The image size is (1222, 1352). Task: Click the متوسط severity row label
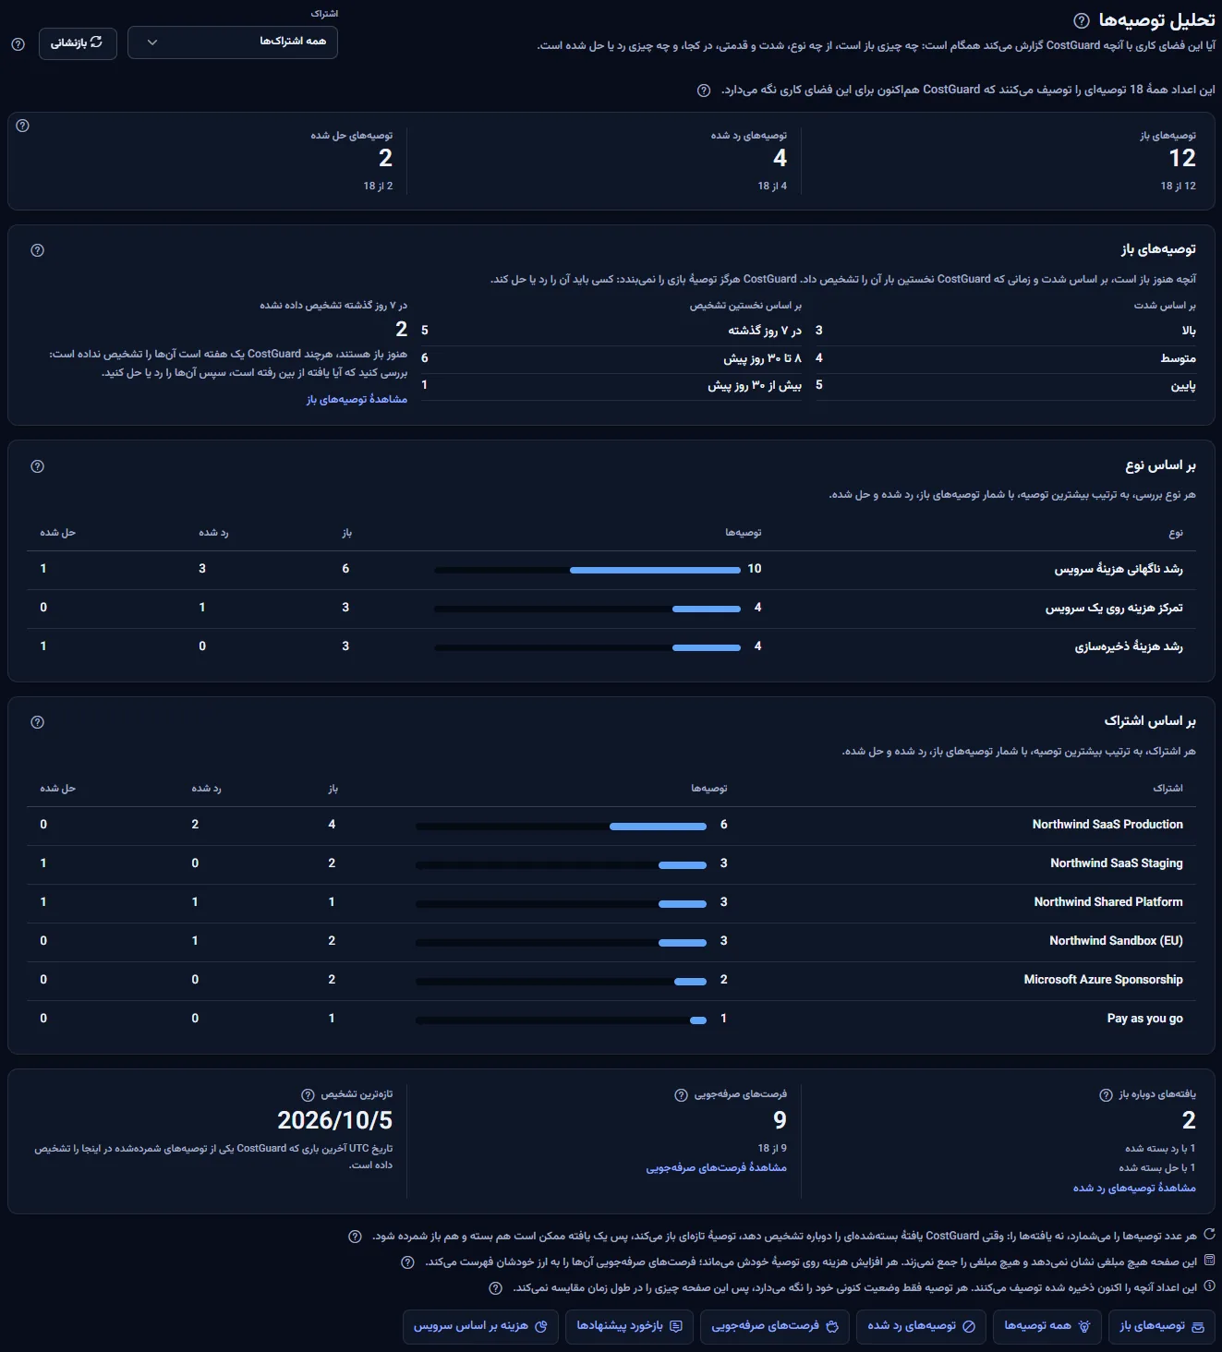(1179, 358)
